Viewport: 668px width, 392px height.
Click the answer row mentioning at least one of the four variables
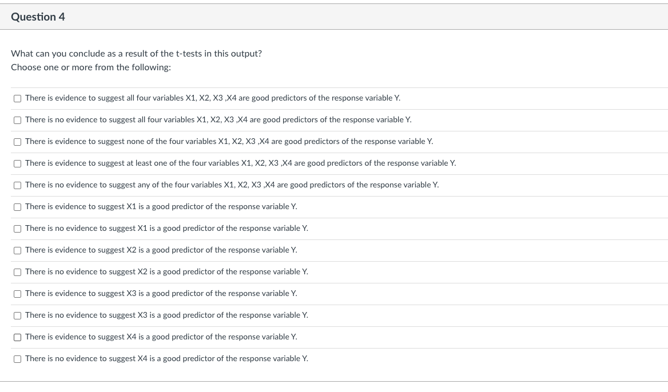[240, 163]
